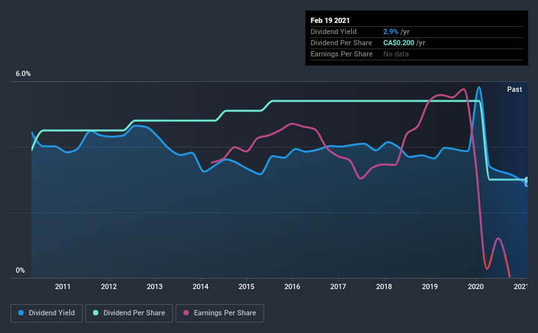The width and height of the screenshot is (538, 333).
Task: Toggle the Dividend Yield legend button
Action: (x=47, y=313)
